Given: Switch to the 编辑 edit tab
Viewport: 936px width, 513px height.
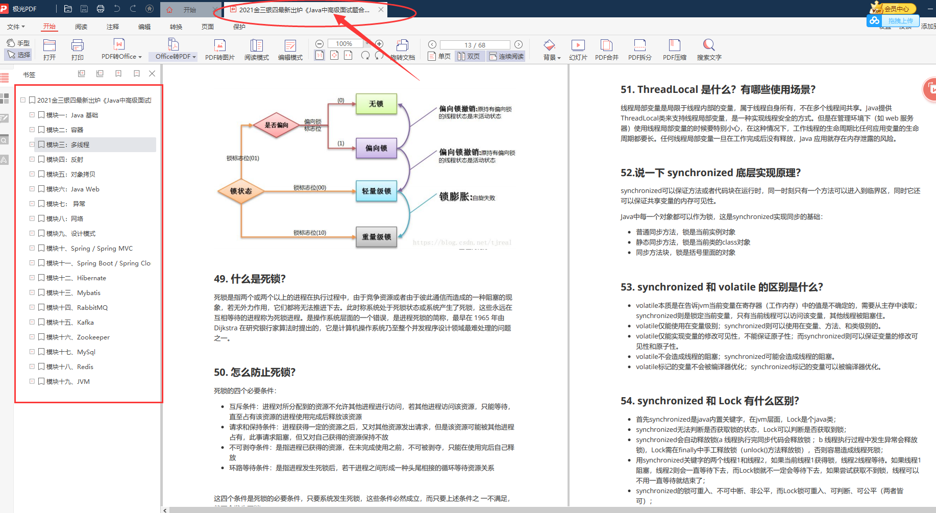Looking at the screenshot, I should 144,27.
